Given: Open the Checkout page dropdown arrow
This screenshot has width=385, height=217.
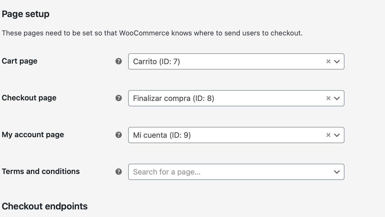Looking at the screenshot, I should (337, 98).
